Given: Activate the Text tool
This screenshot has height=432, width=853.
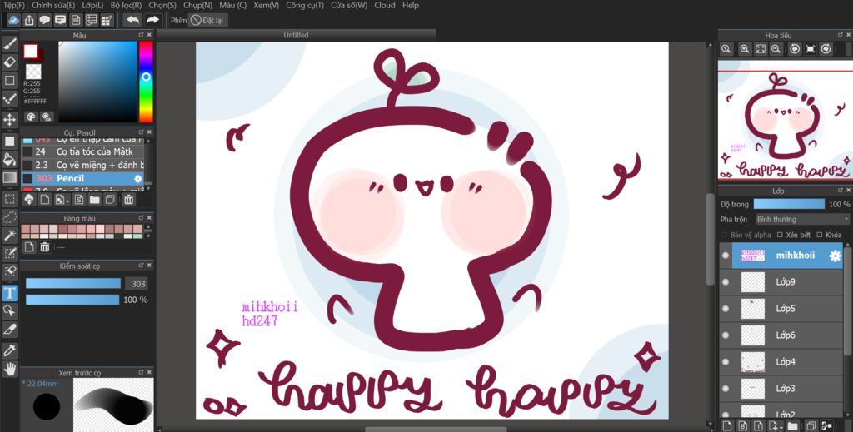Looking at the screenshot, I should (x=9, y=294).
